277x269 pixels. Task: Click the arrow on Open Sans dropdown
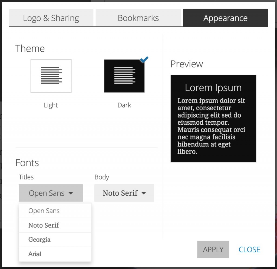pyautogui.click(x=71, y=193)
